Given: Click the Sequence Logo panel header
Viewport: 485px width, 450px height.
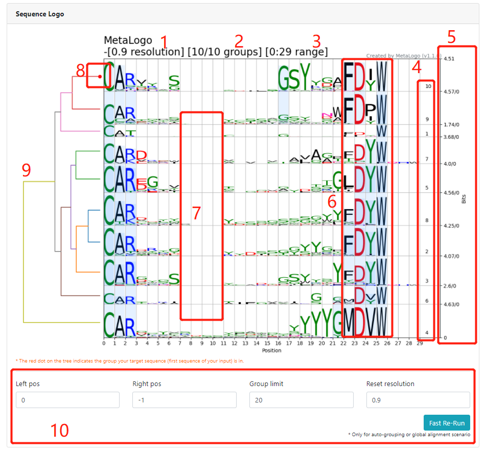Looking at the screenshot, I should click(x=243, y=14).
